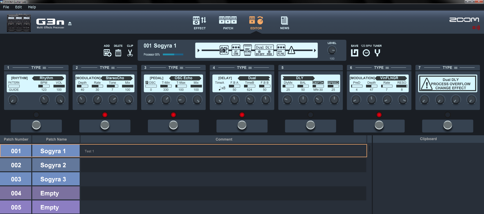Open slot 1 TYPE menu
Viewport: 484px width, 214px height.
click(39, 68)
